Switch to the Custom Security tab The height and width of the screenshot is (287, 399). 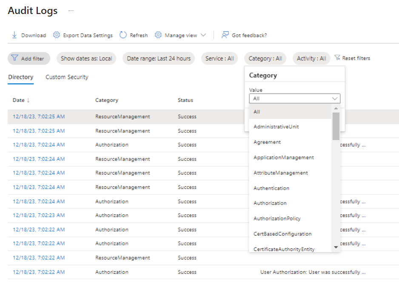coord(66,77)
